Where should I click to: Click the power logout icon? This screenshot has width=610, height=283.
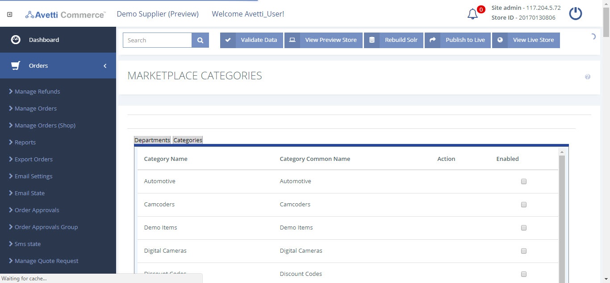pyautogui.click(x=575, y=13)
